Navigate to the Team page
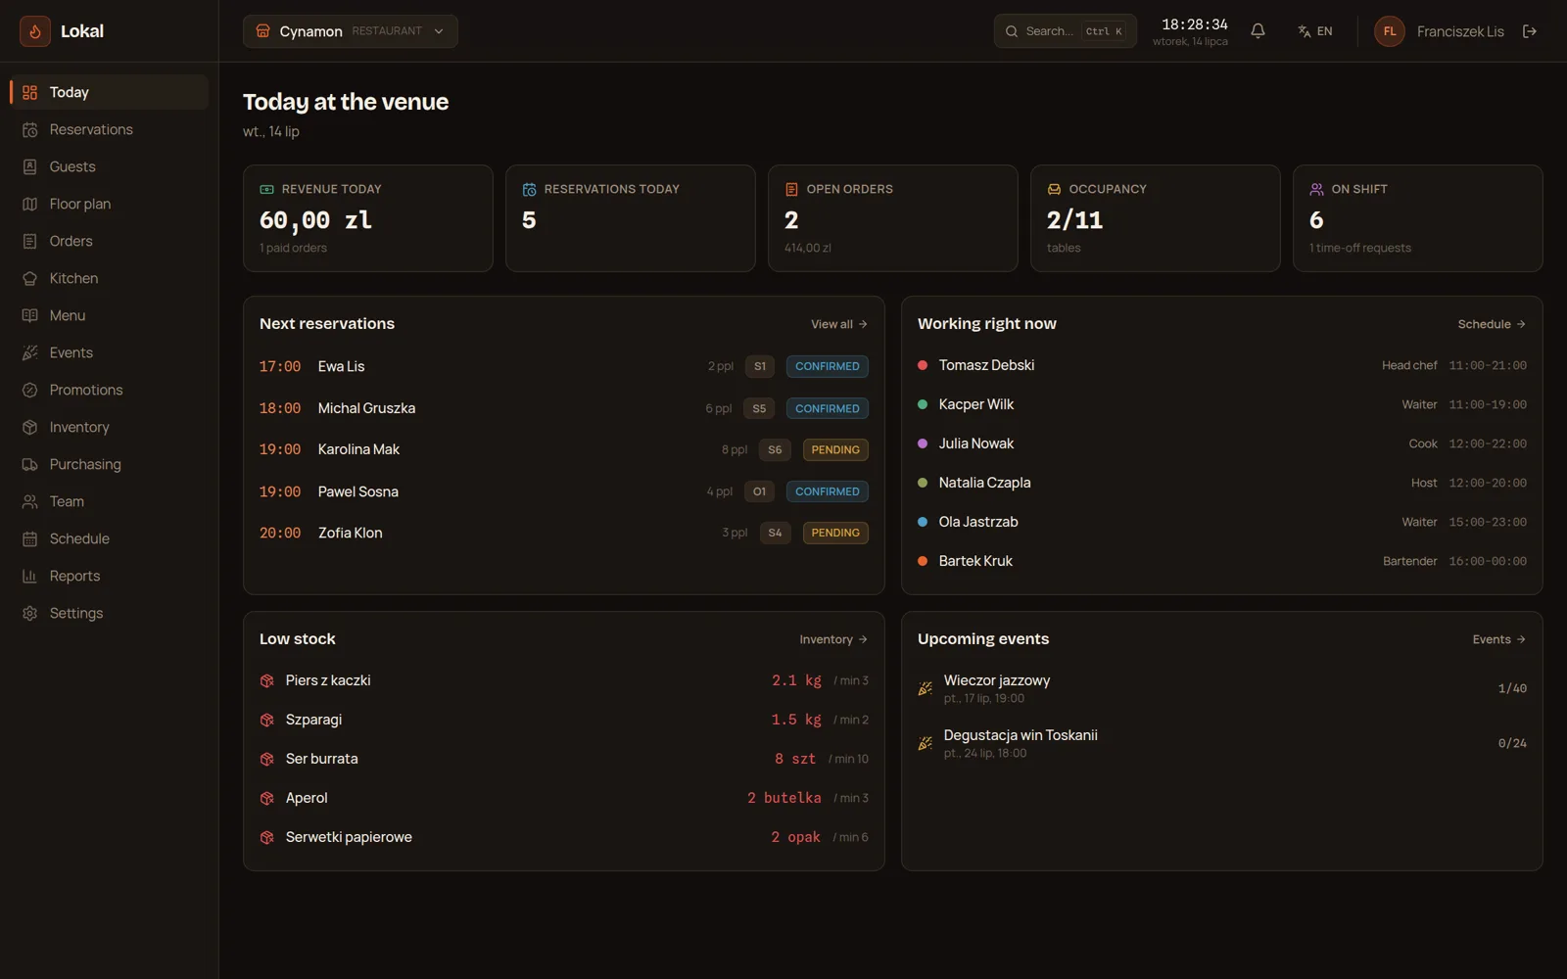1567x979 pixels. (110, 501)
